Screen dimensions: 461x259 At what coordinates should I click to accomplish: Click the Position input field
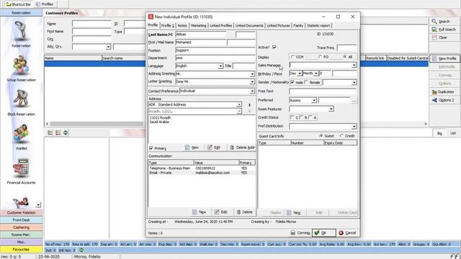point(215,50)
